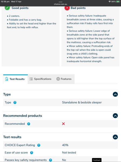Open help for CHOICE Expert Rating
121x162 pixels.
tap(39, 145)
